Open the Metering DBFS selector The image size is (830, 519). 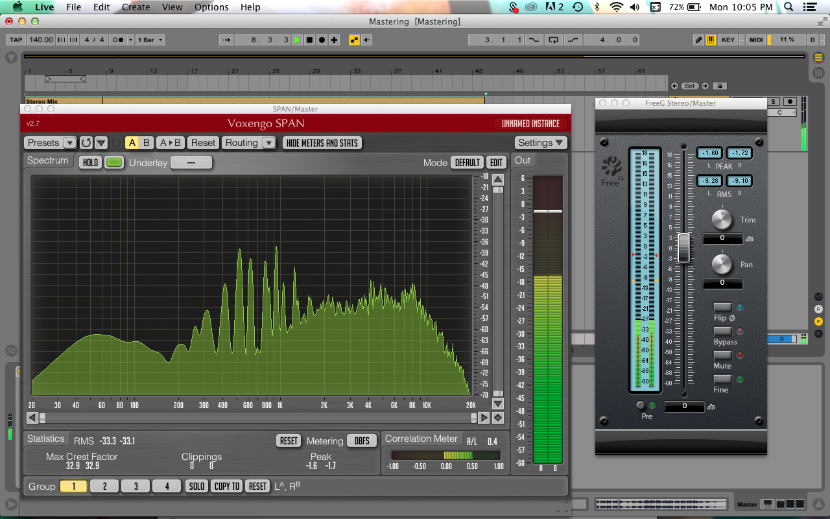point(362,441)
